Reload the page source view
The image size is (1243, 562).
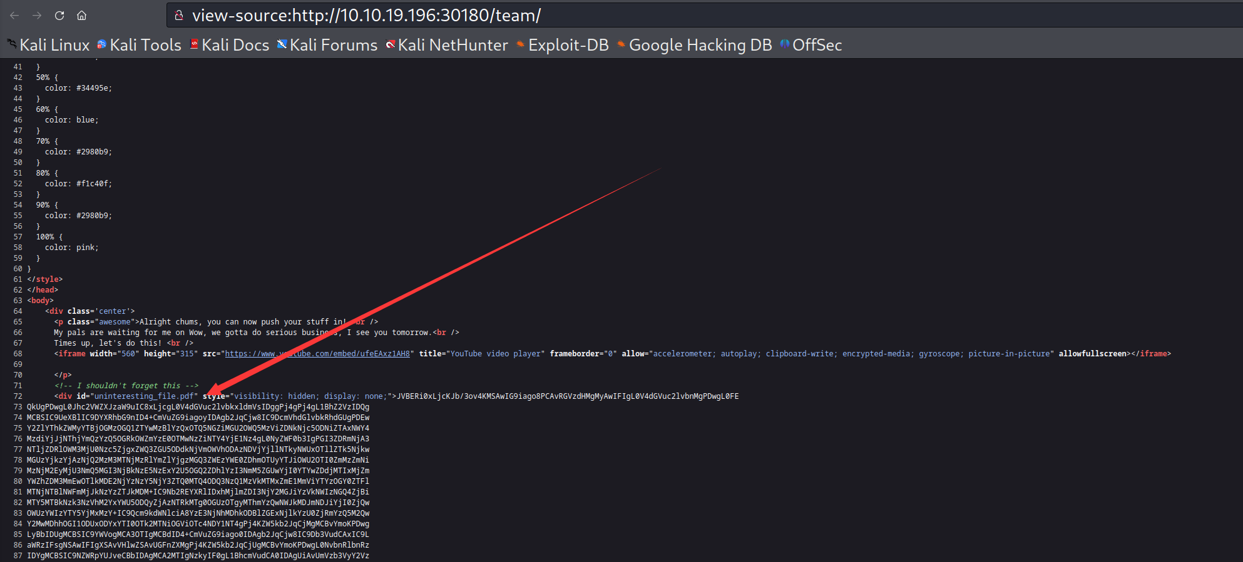(59, 16)
